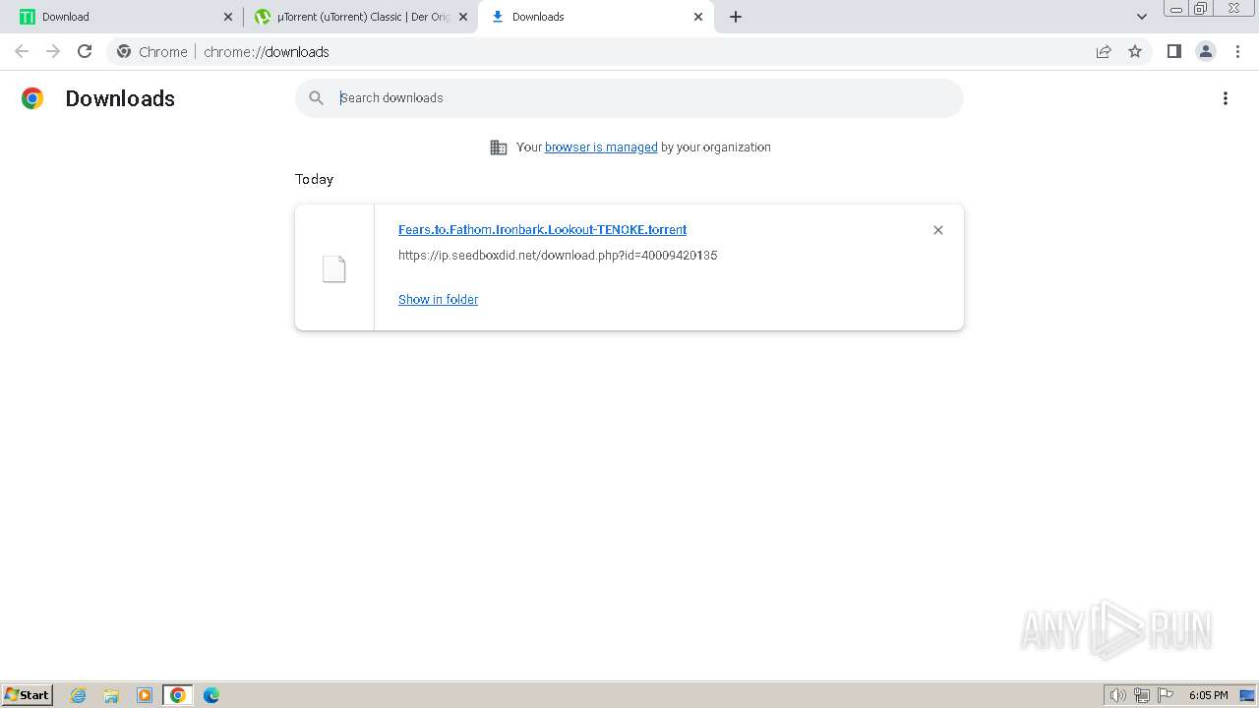
Task: Go back using the browser back arrow
Action: pyautogui.click(x=22, y=51)
